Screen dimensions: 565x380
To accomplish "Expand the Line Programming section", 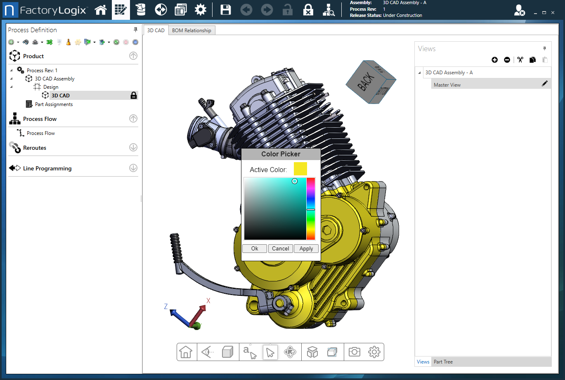I will click(133, 168).
